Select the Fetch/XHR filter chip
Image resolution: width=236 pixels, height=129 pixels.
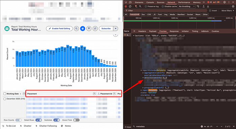click(x=135, y=14)
